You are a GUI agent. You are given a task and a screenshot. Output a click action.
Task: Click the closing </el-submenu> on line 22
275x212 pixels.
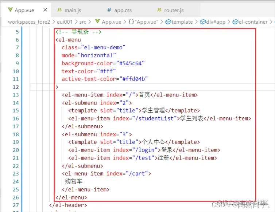click(x=82, y=166)
